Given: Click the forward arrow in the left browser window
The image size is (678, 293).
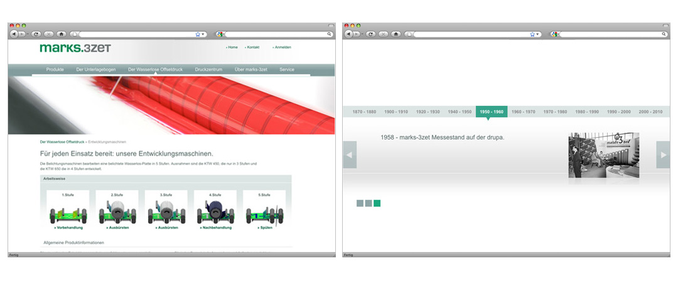Looking at the screenshot, I should coord(21,34).
